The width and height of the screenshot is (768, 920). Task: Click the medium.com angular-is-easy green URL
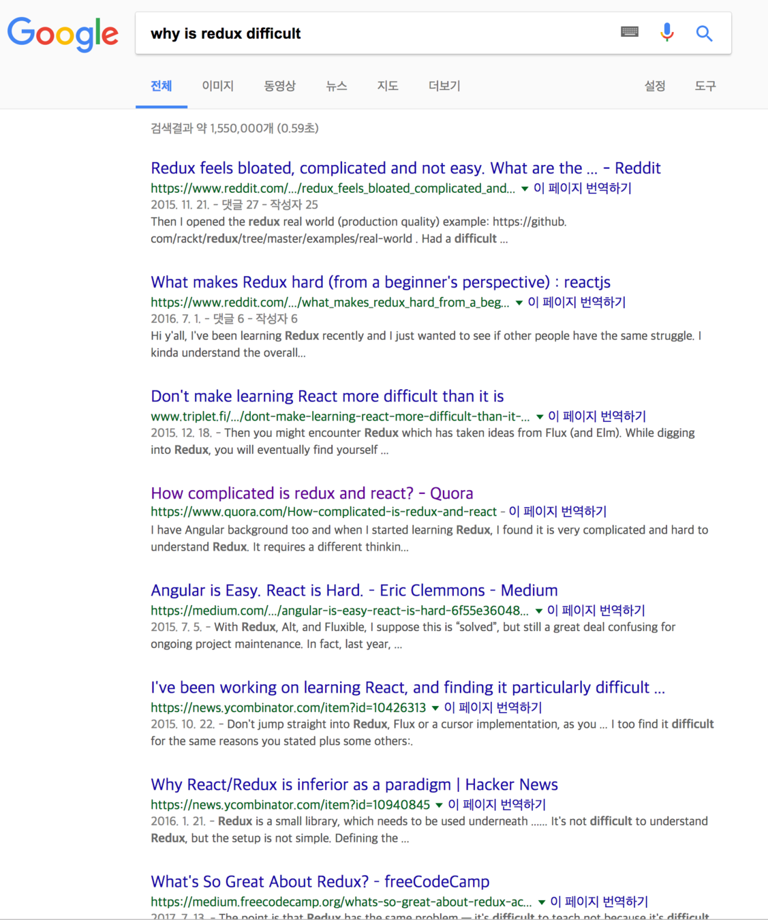tap(340, 611)
